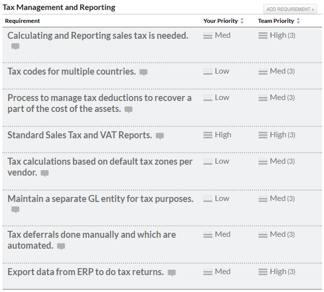Sort by Your Priority column arrows
Screen dimensions: 324x292
click(242, 21)
